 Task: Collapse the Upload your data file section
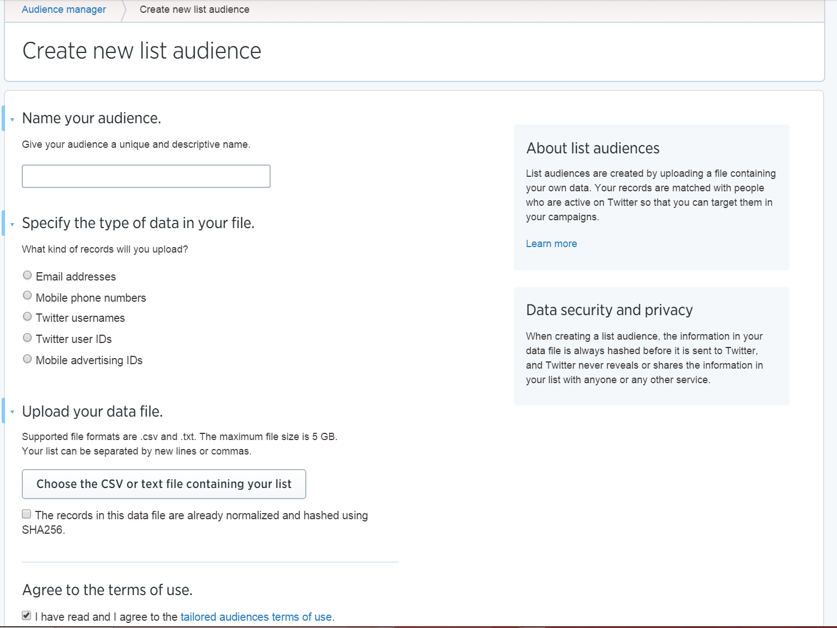(x=12, y=412)
